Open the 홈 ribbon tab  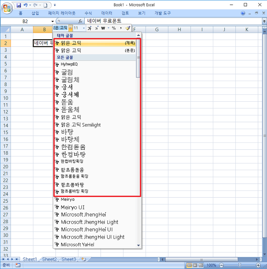20,13
